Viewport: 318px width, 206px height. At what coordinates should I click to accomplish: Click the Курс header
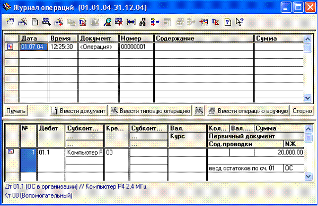pos(188,136)
